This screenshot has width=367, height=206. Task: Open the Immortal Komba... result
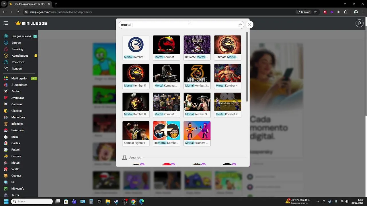tap(166, 133)
